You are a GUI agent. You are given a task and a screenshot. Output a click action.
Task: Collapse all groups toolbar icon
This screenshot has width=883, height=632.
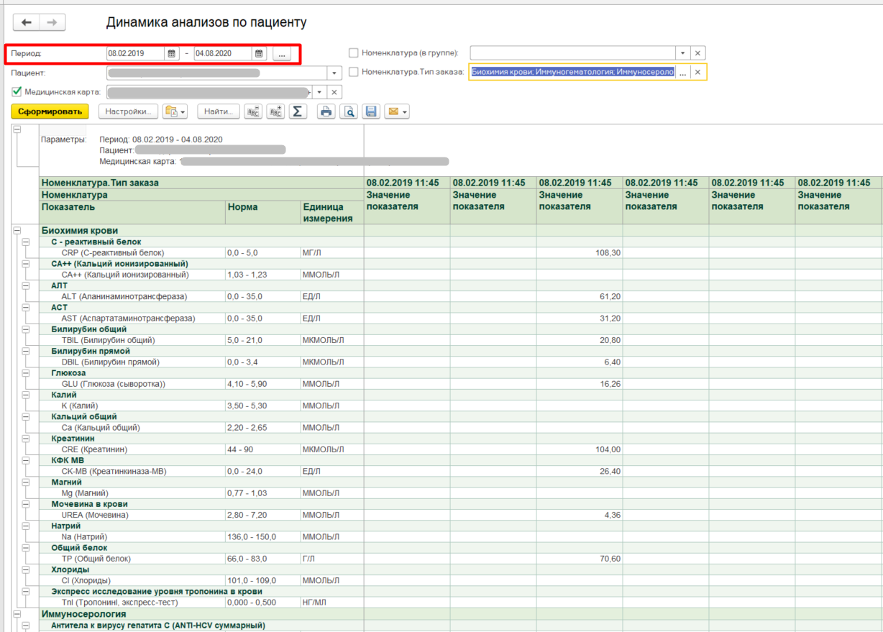pyautogui.click(x=253, y=111)
